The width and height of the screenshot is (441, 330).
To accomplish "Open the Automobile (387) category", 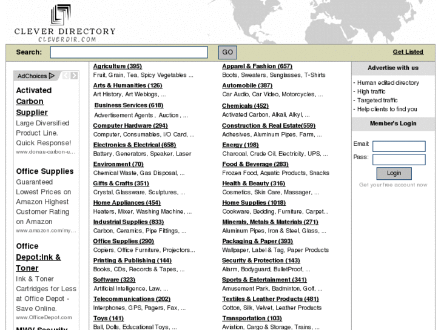I will [247, 85].
